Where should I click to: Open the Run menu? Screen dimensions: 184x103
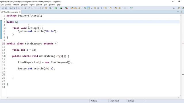(45, 5)
